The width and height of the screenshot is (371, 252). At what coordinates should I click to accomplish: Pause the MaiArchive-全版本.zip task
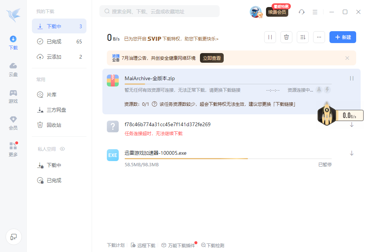pyautogui.click(x=352, y=78)
